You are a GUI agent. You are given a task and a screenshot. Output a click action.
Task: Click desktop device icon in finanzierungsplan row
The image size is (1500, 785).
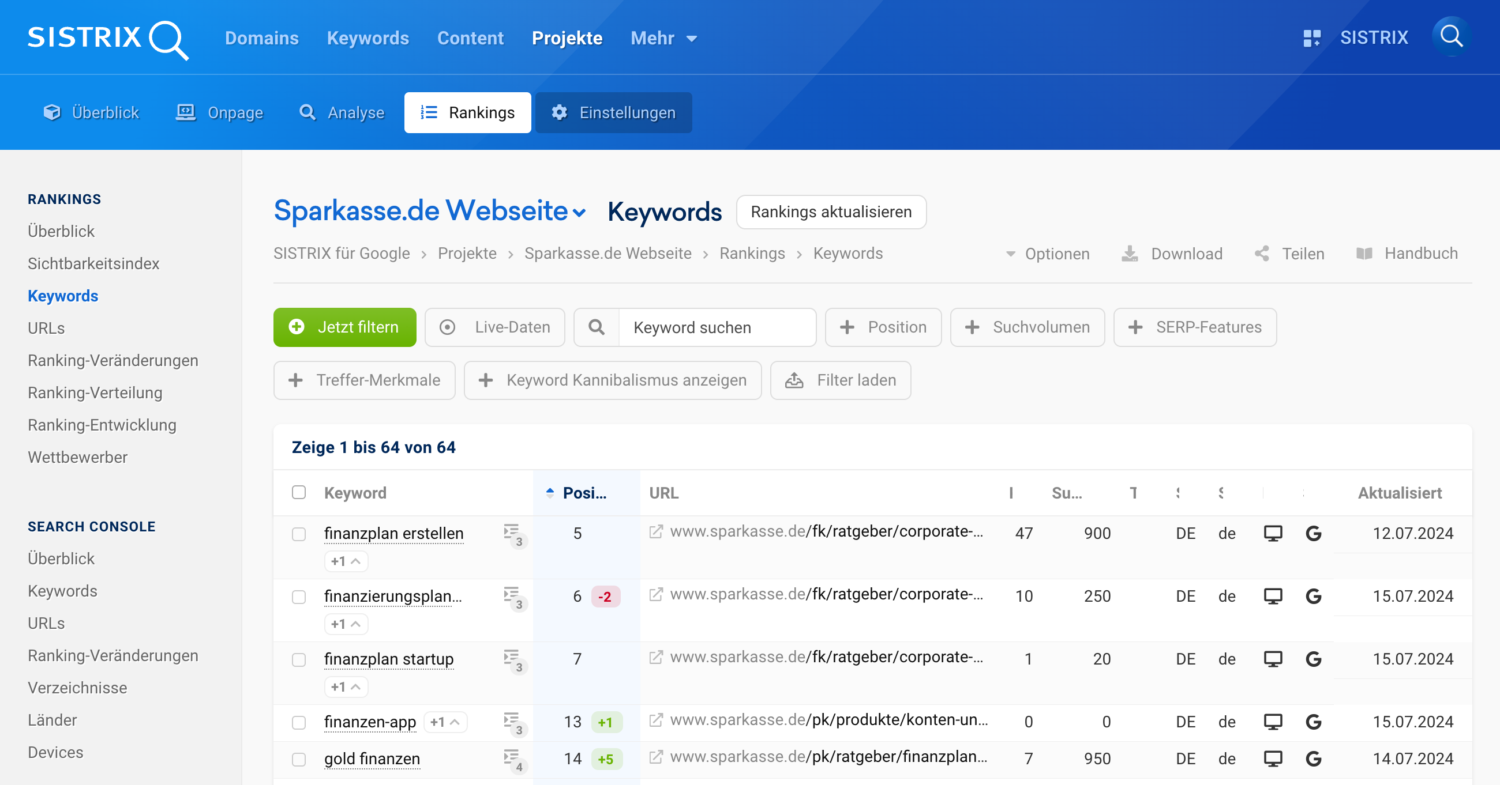pos(1273,596)
